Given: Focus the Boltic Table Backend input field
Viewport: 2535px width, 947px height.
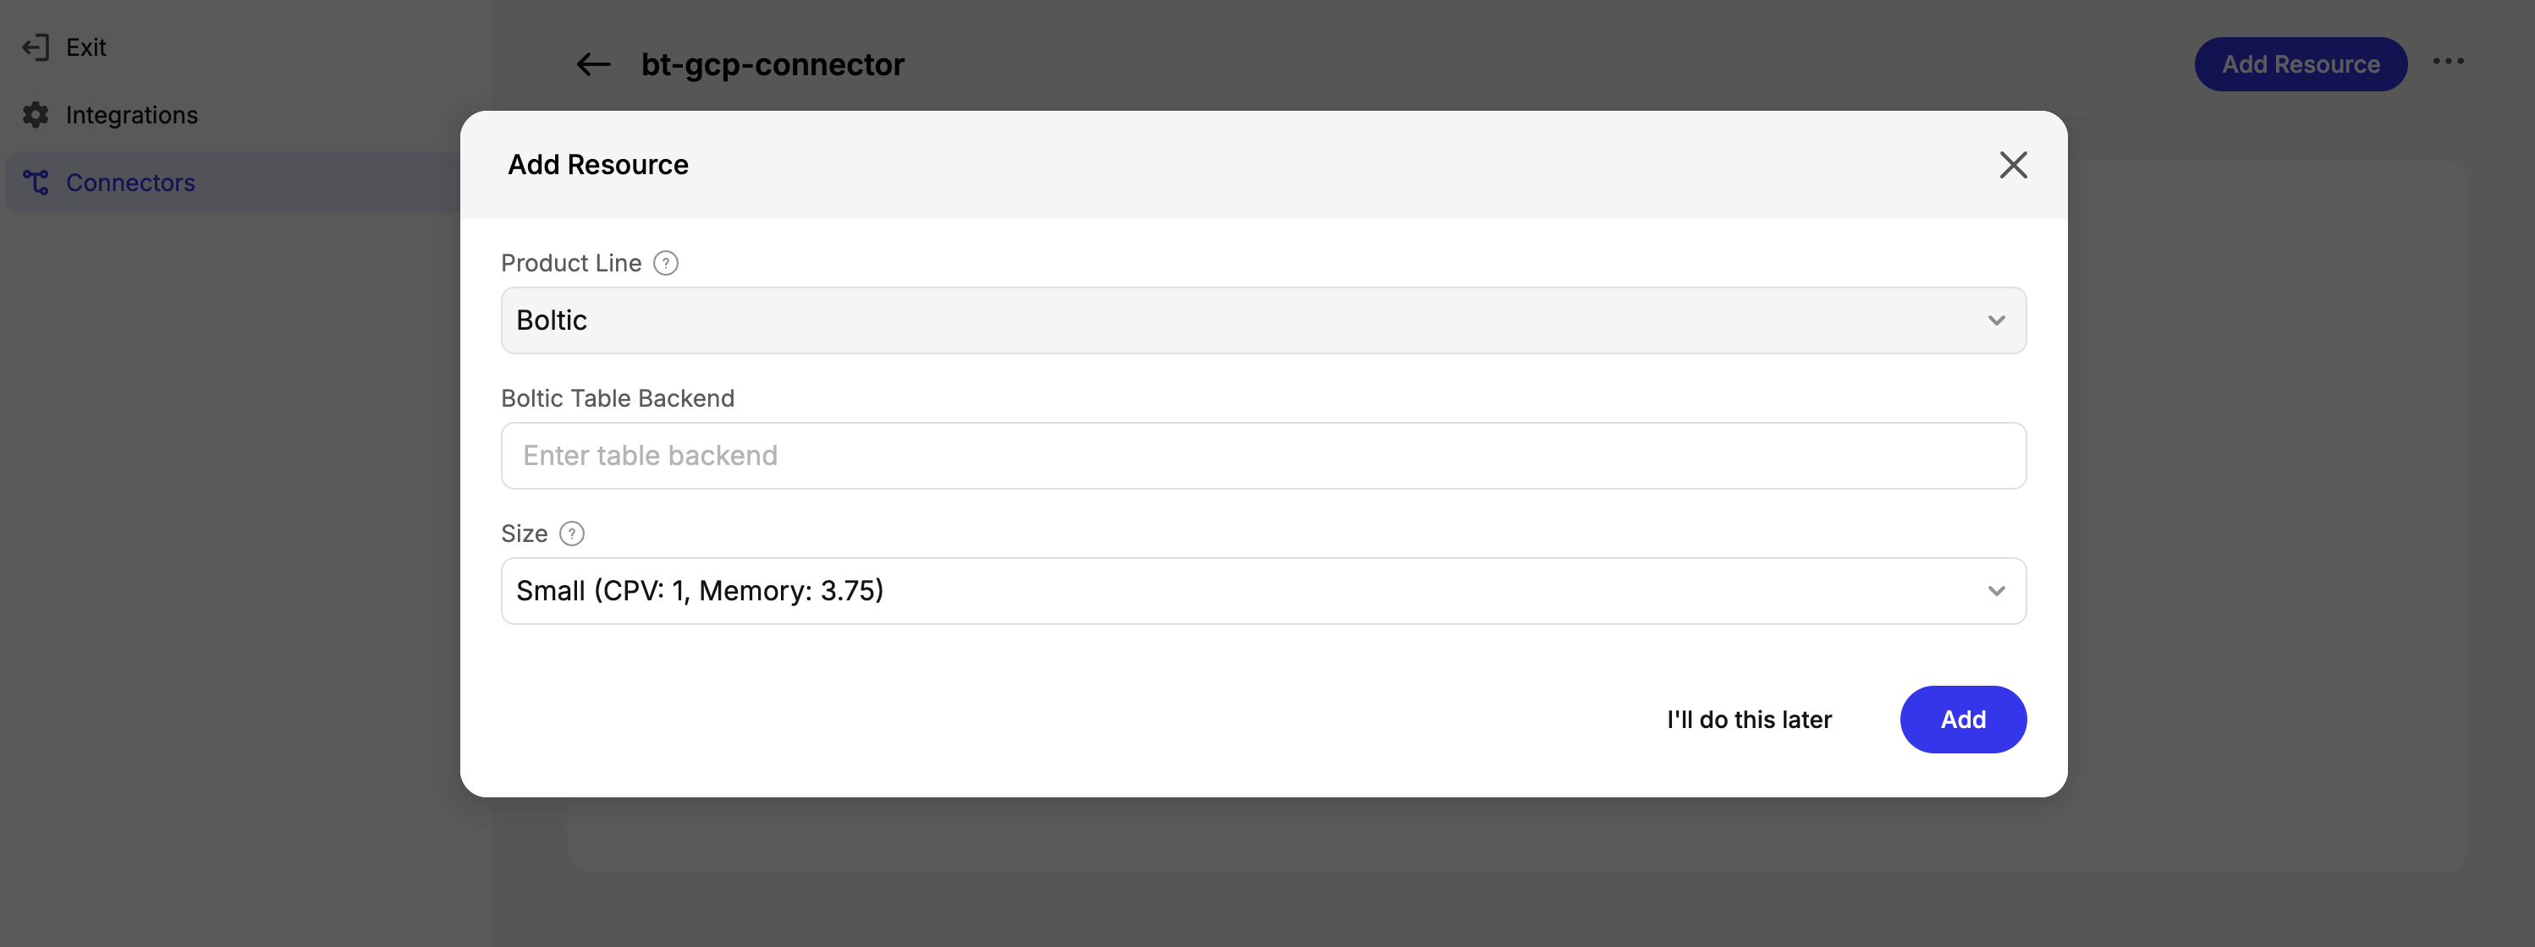Looking at the screenshot, I should click(1262, 457).
